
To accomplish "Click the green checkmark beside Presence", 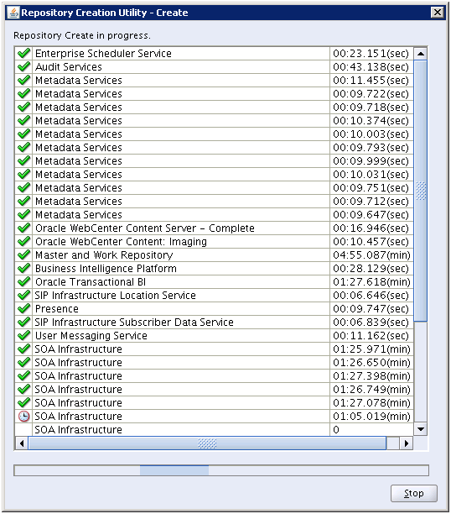I will 24,308.
